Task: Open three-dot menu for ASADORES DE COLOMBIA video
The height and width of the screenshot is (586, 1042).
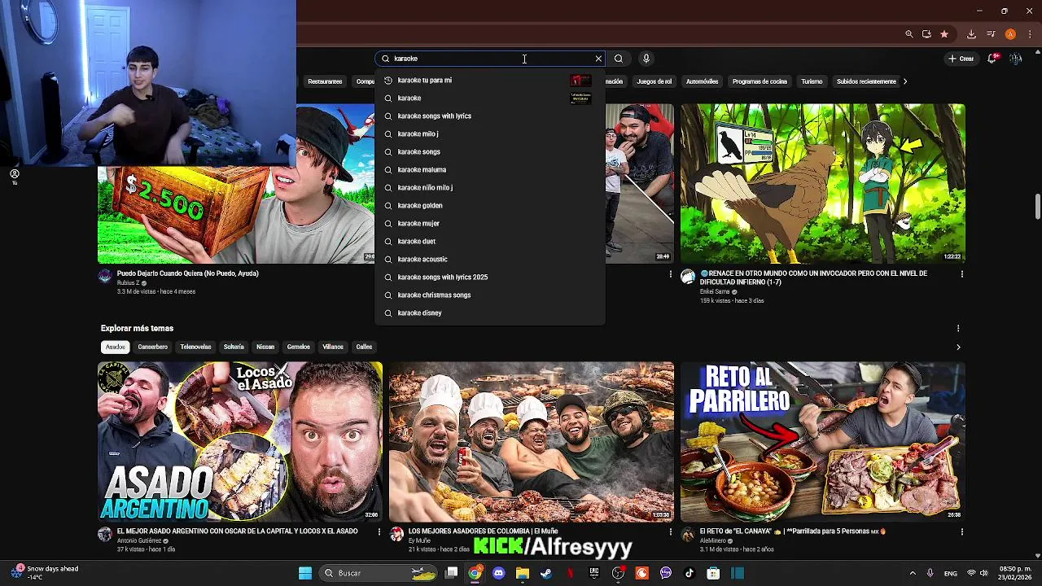Action: 671,531
